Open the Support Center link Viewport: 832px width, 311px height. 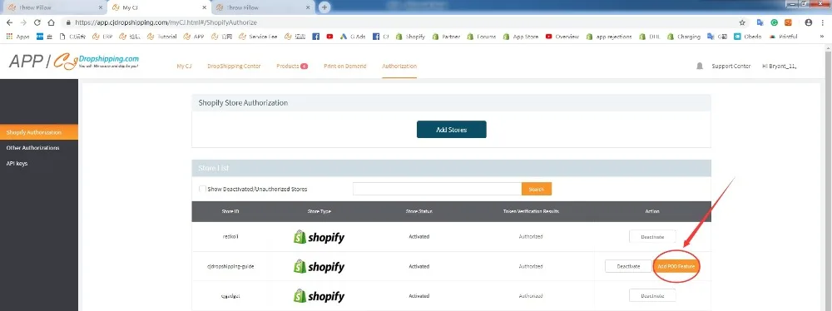click(x=731, y=67)
